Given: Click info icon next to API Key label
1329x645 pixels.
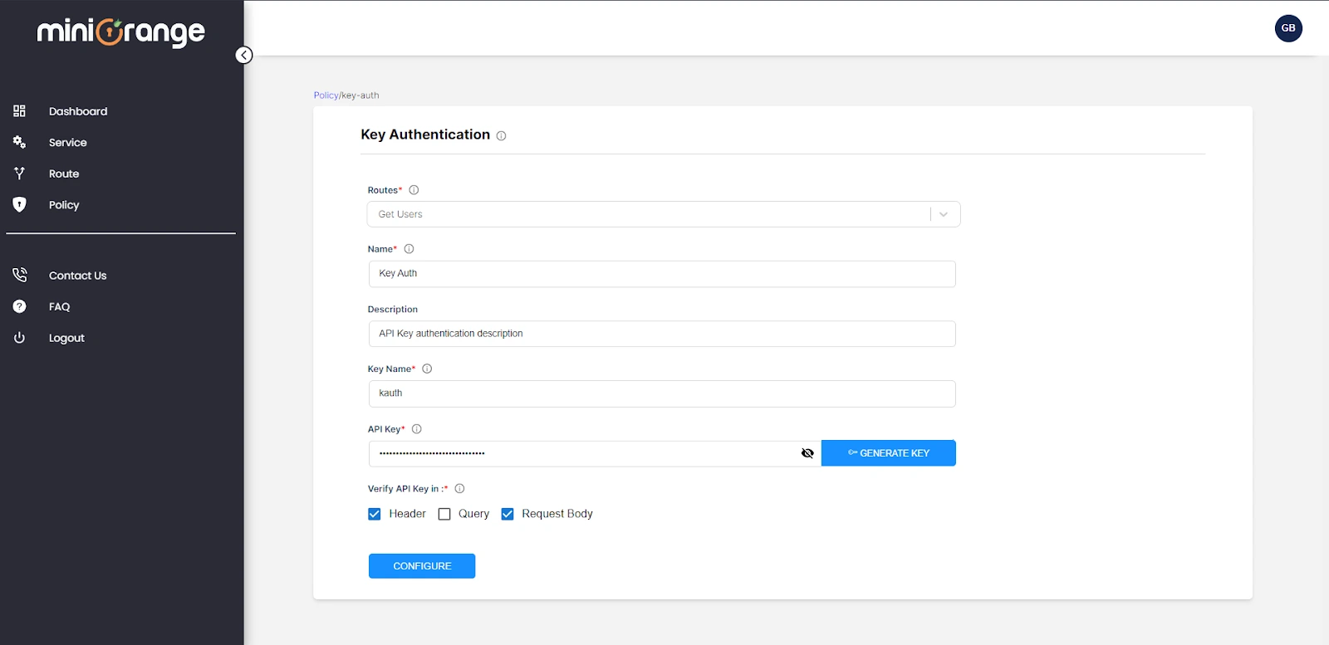Looking at the screenshot, I should (x=417, y=429).
